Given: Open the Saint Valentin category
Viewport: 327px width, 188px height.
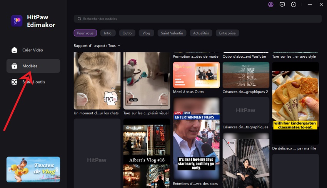Looking at the screenshot, I should point(172,33).
